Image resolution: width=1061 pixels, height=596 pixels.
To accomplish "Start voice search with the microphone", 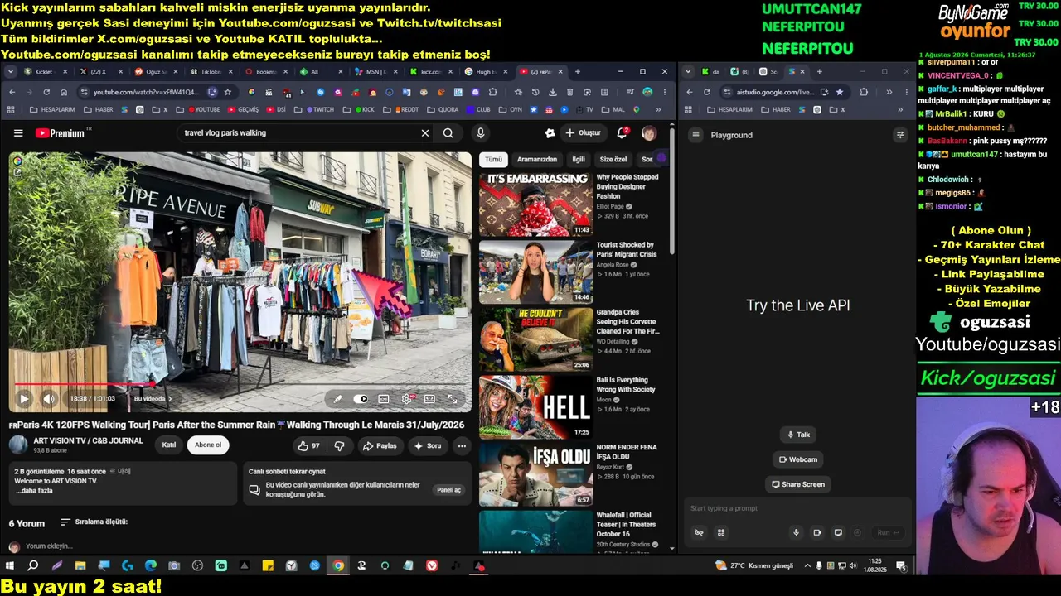I will pyautogui.click(x=480, y=133).
